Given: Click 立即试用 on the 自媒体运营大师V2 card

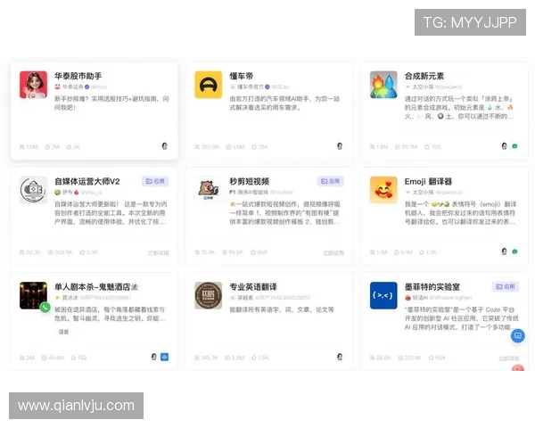Looking at the screenshot, I should click(x=159, y=253).
